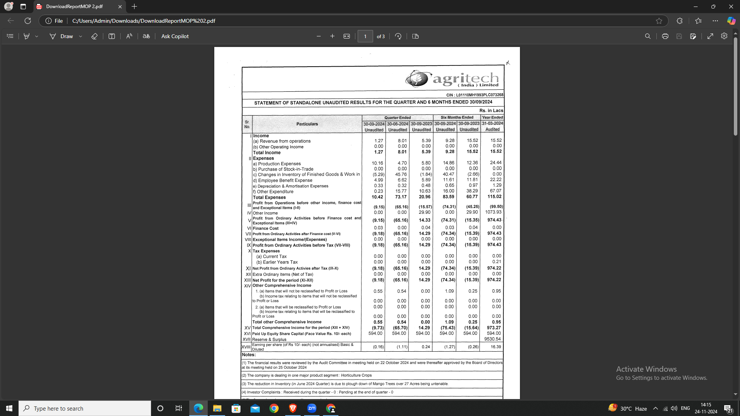Expand the Highlight color options dropdown
The height and width of the screenshot is (416, 740).
[37, 36]
